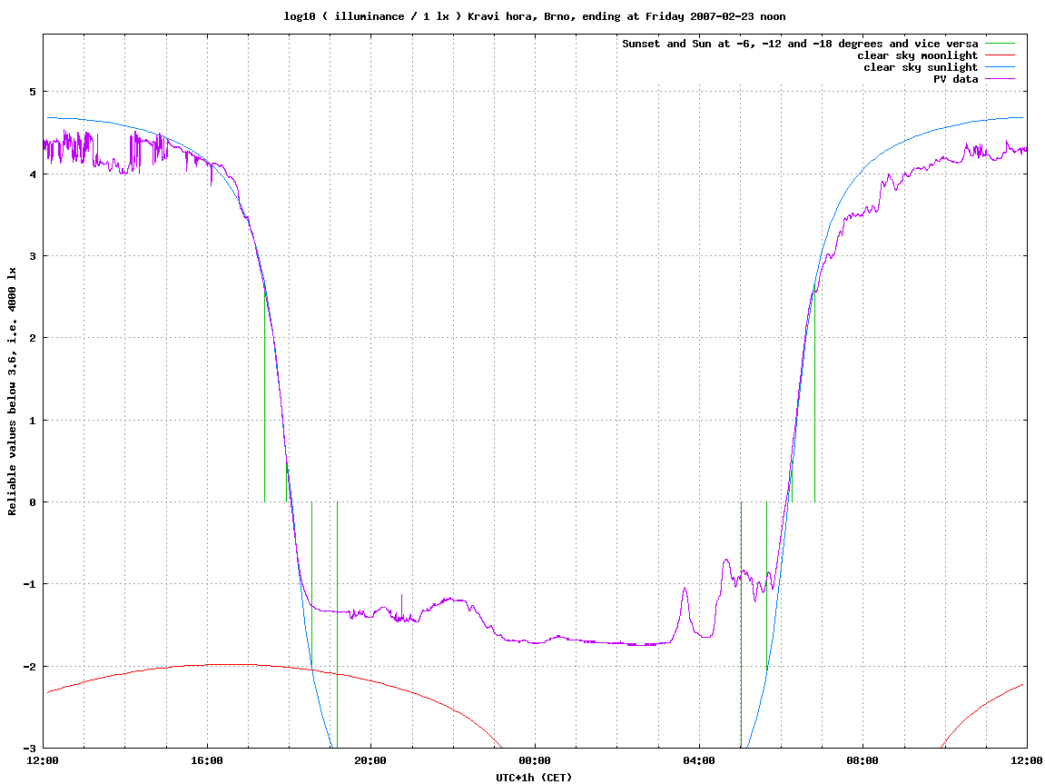The image size is (1045, 784).
Task: Click the leftmost x-axis label 12:00
Action: [x=42, y=760]
